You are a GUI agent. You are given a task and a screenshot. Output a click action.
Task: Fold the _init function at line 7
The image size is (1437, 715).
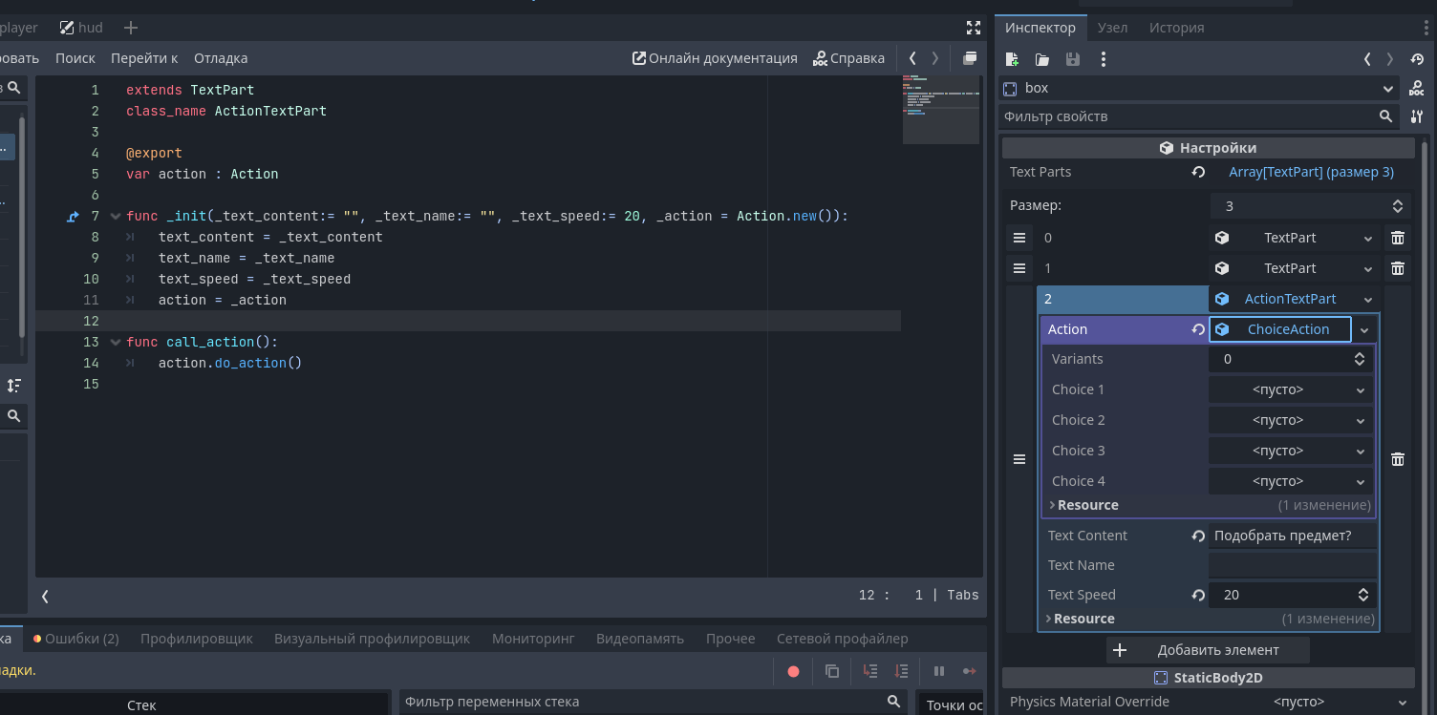click(116, 217)
